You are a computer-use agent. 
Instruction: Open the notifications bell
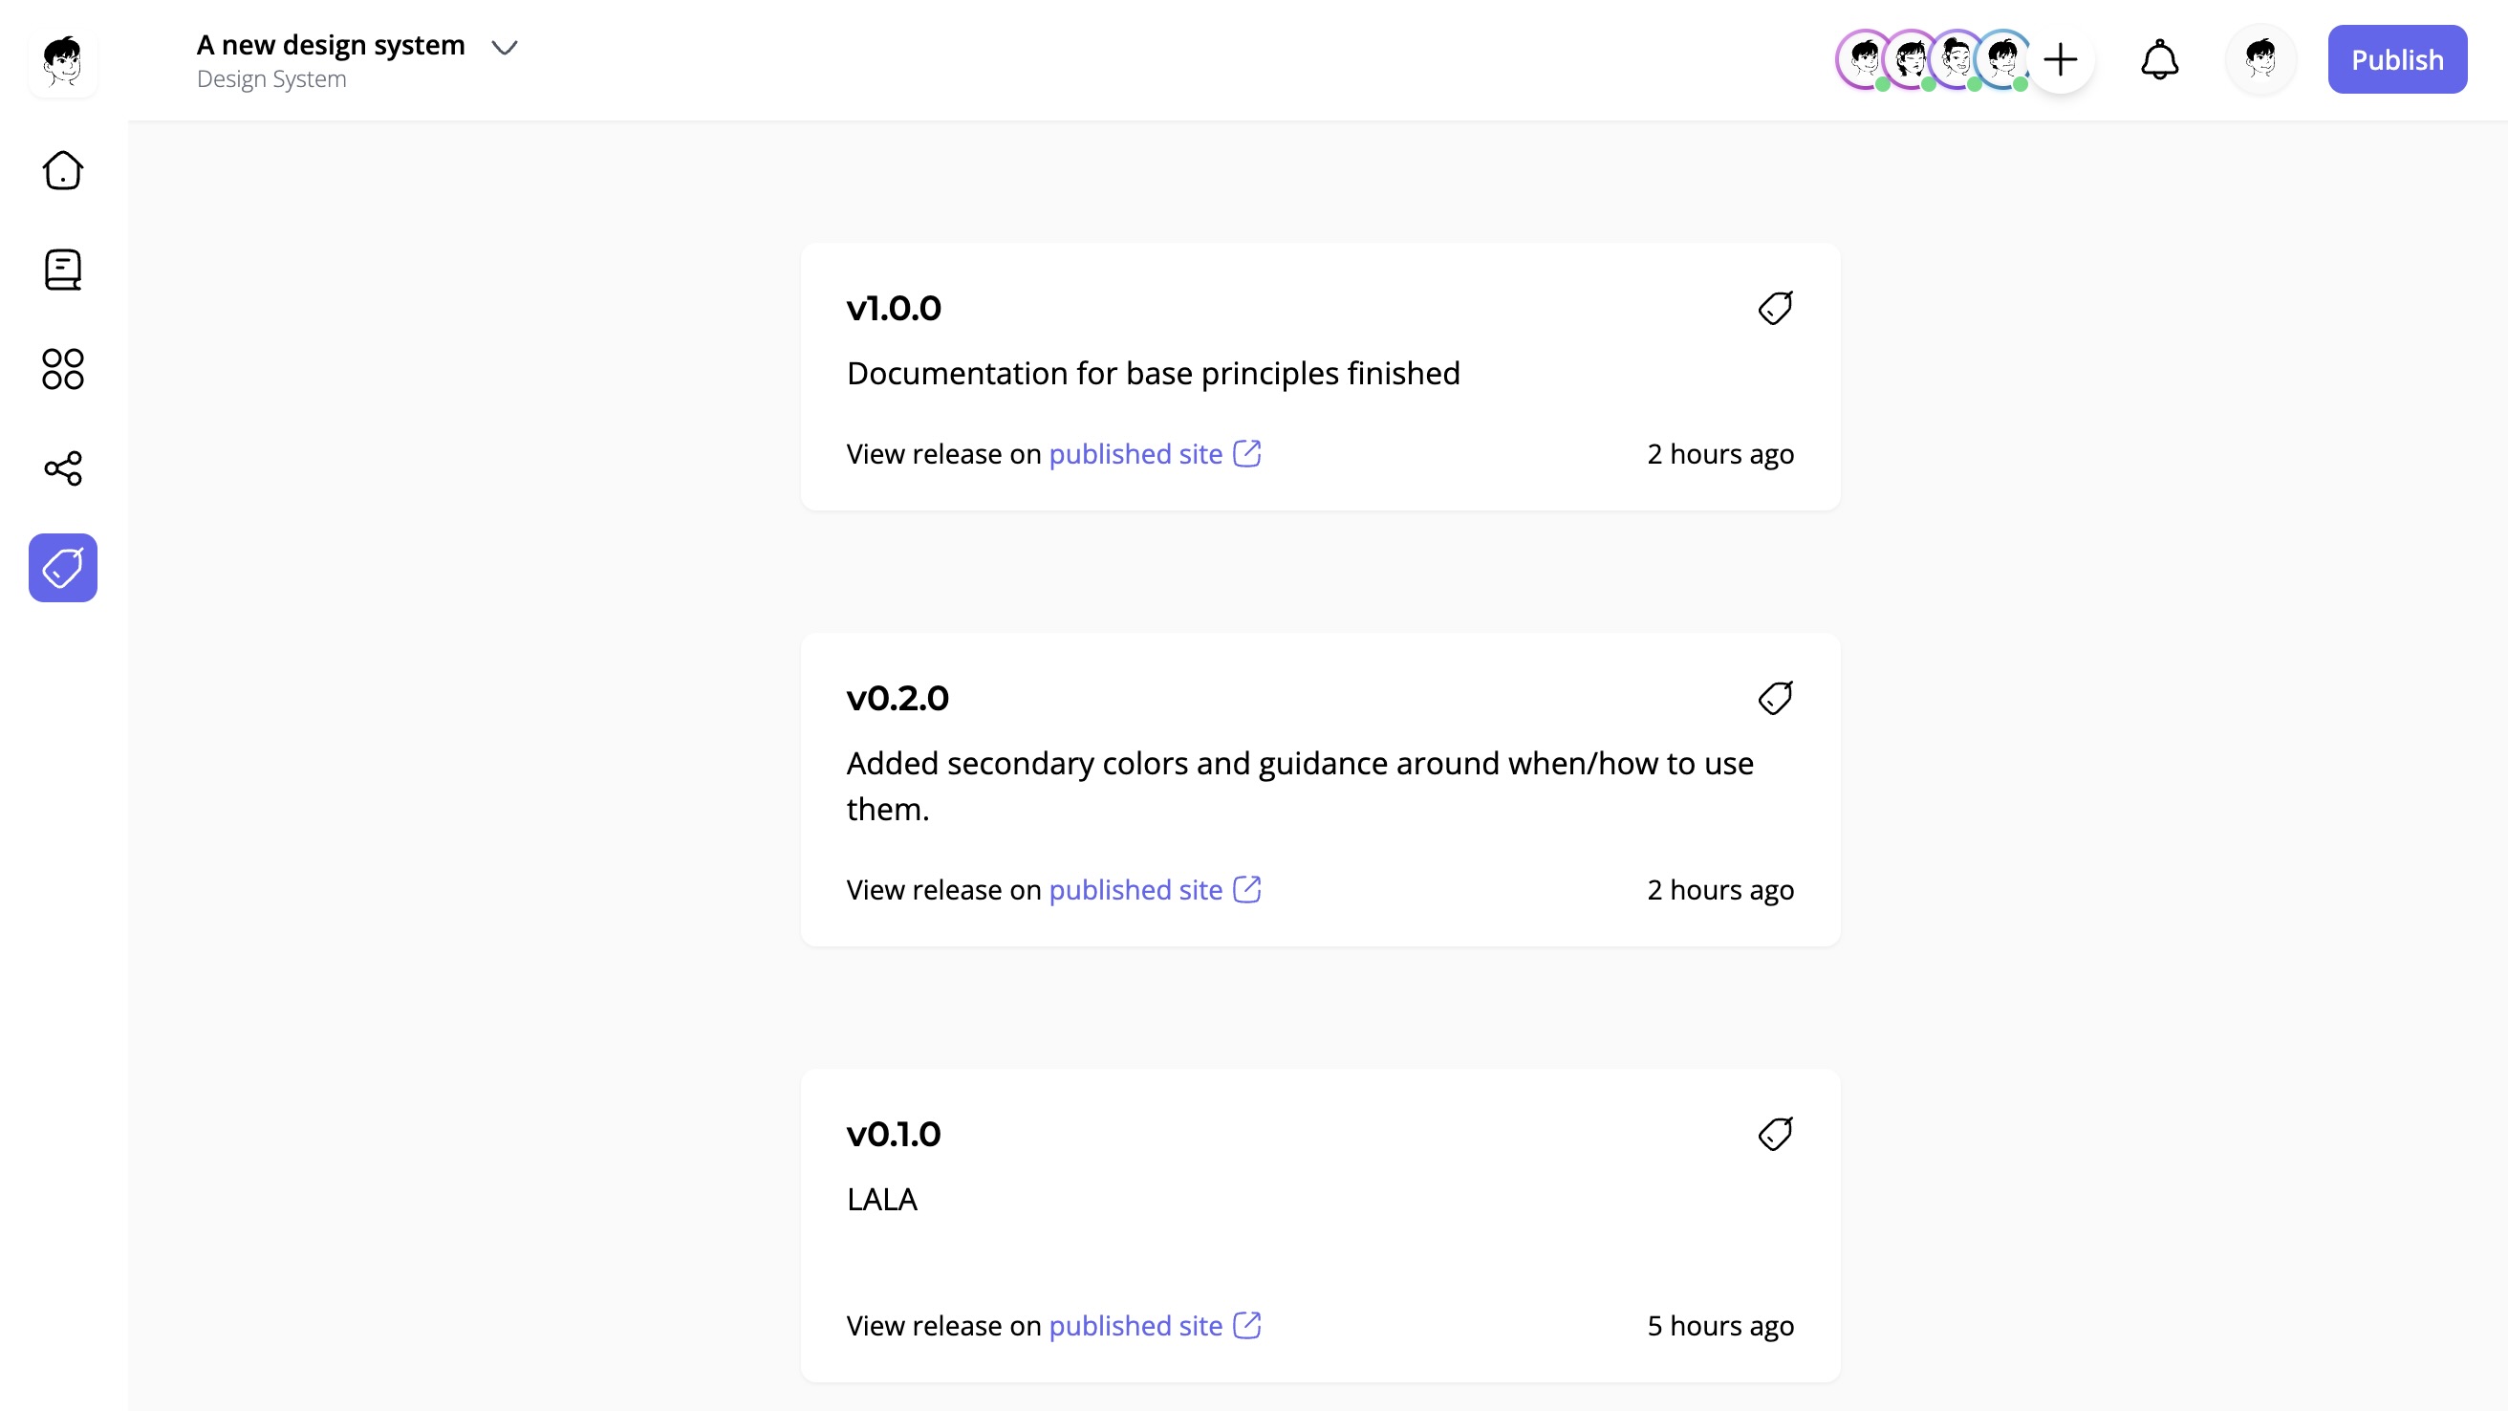click(x=2159, y=59)
